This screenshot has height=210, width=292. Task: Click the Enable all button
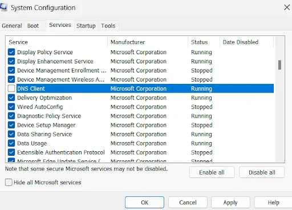coord(212,172)
